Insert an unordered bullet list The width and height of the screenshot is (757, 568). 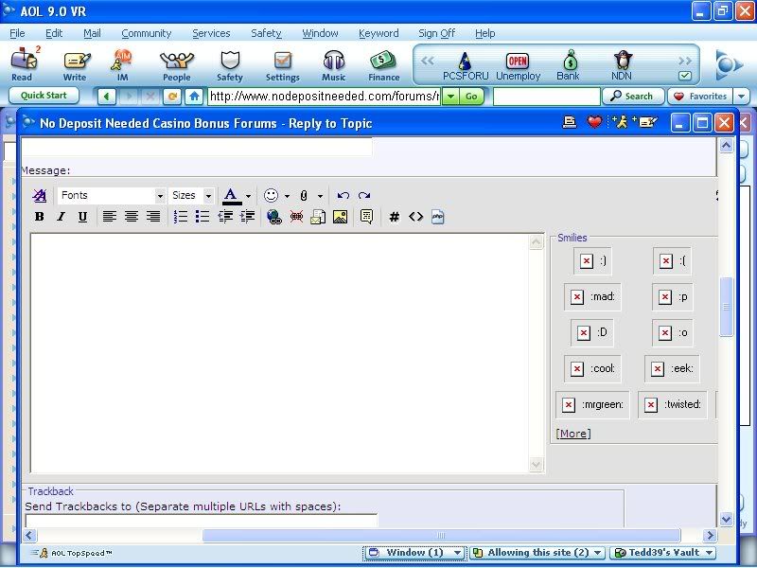[202, 217]
